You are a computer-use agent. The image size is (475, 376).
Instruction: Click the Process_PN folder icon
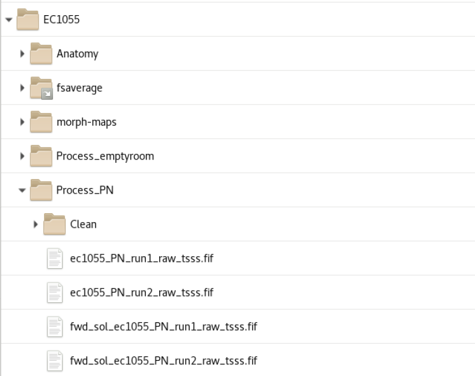tap(40, 190)
